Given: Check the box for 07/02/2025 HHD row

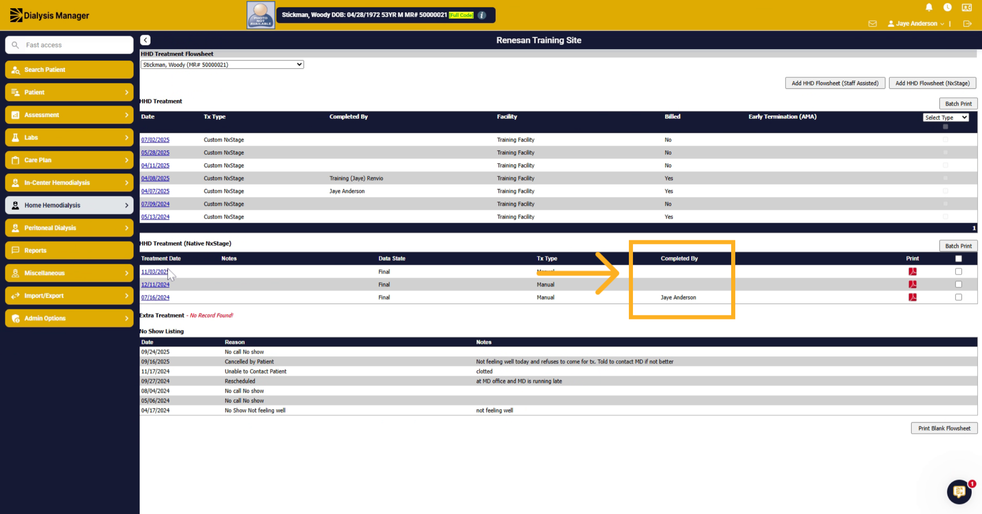Looking at the screenshot, I should click(x=945, y=139).
